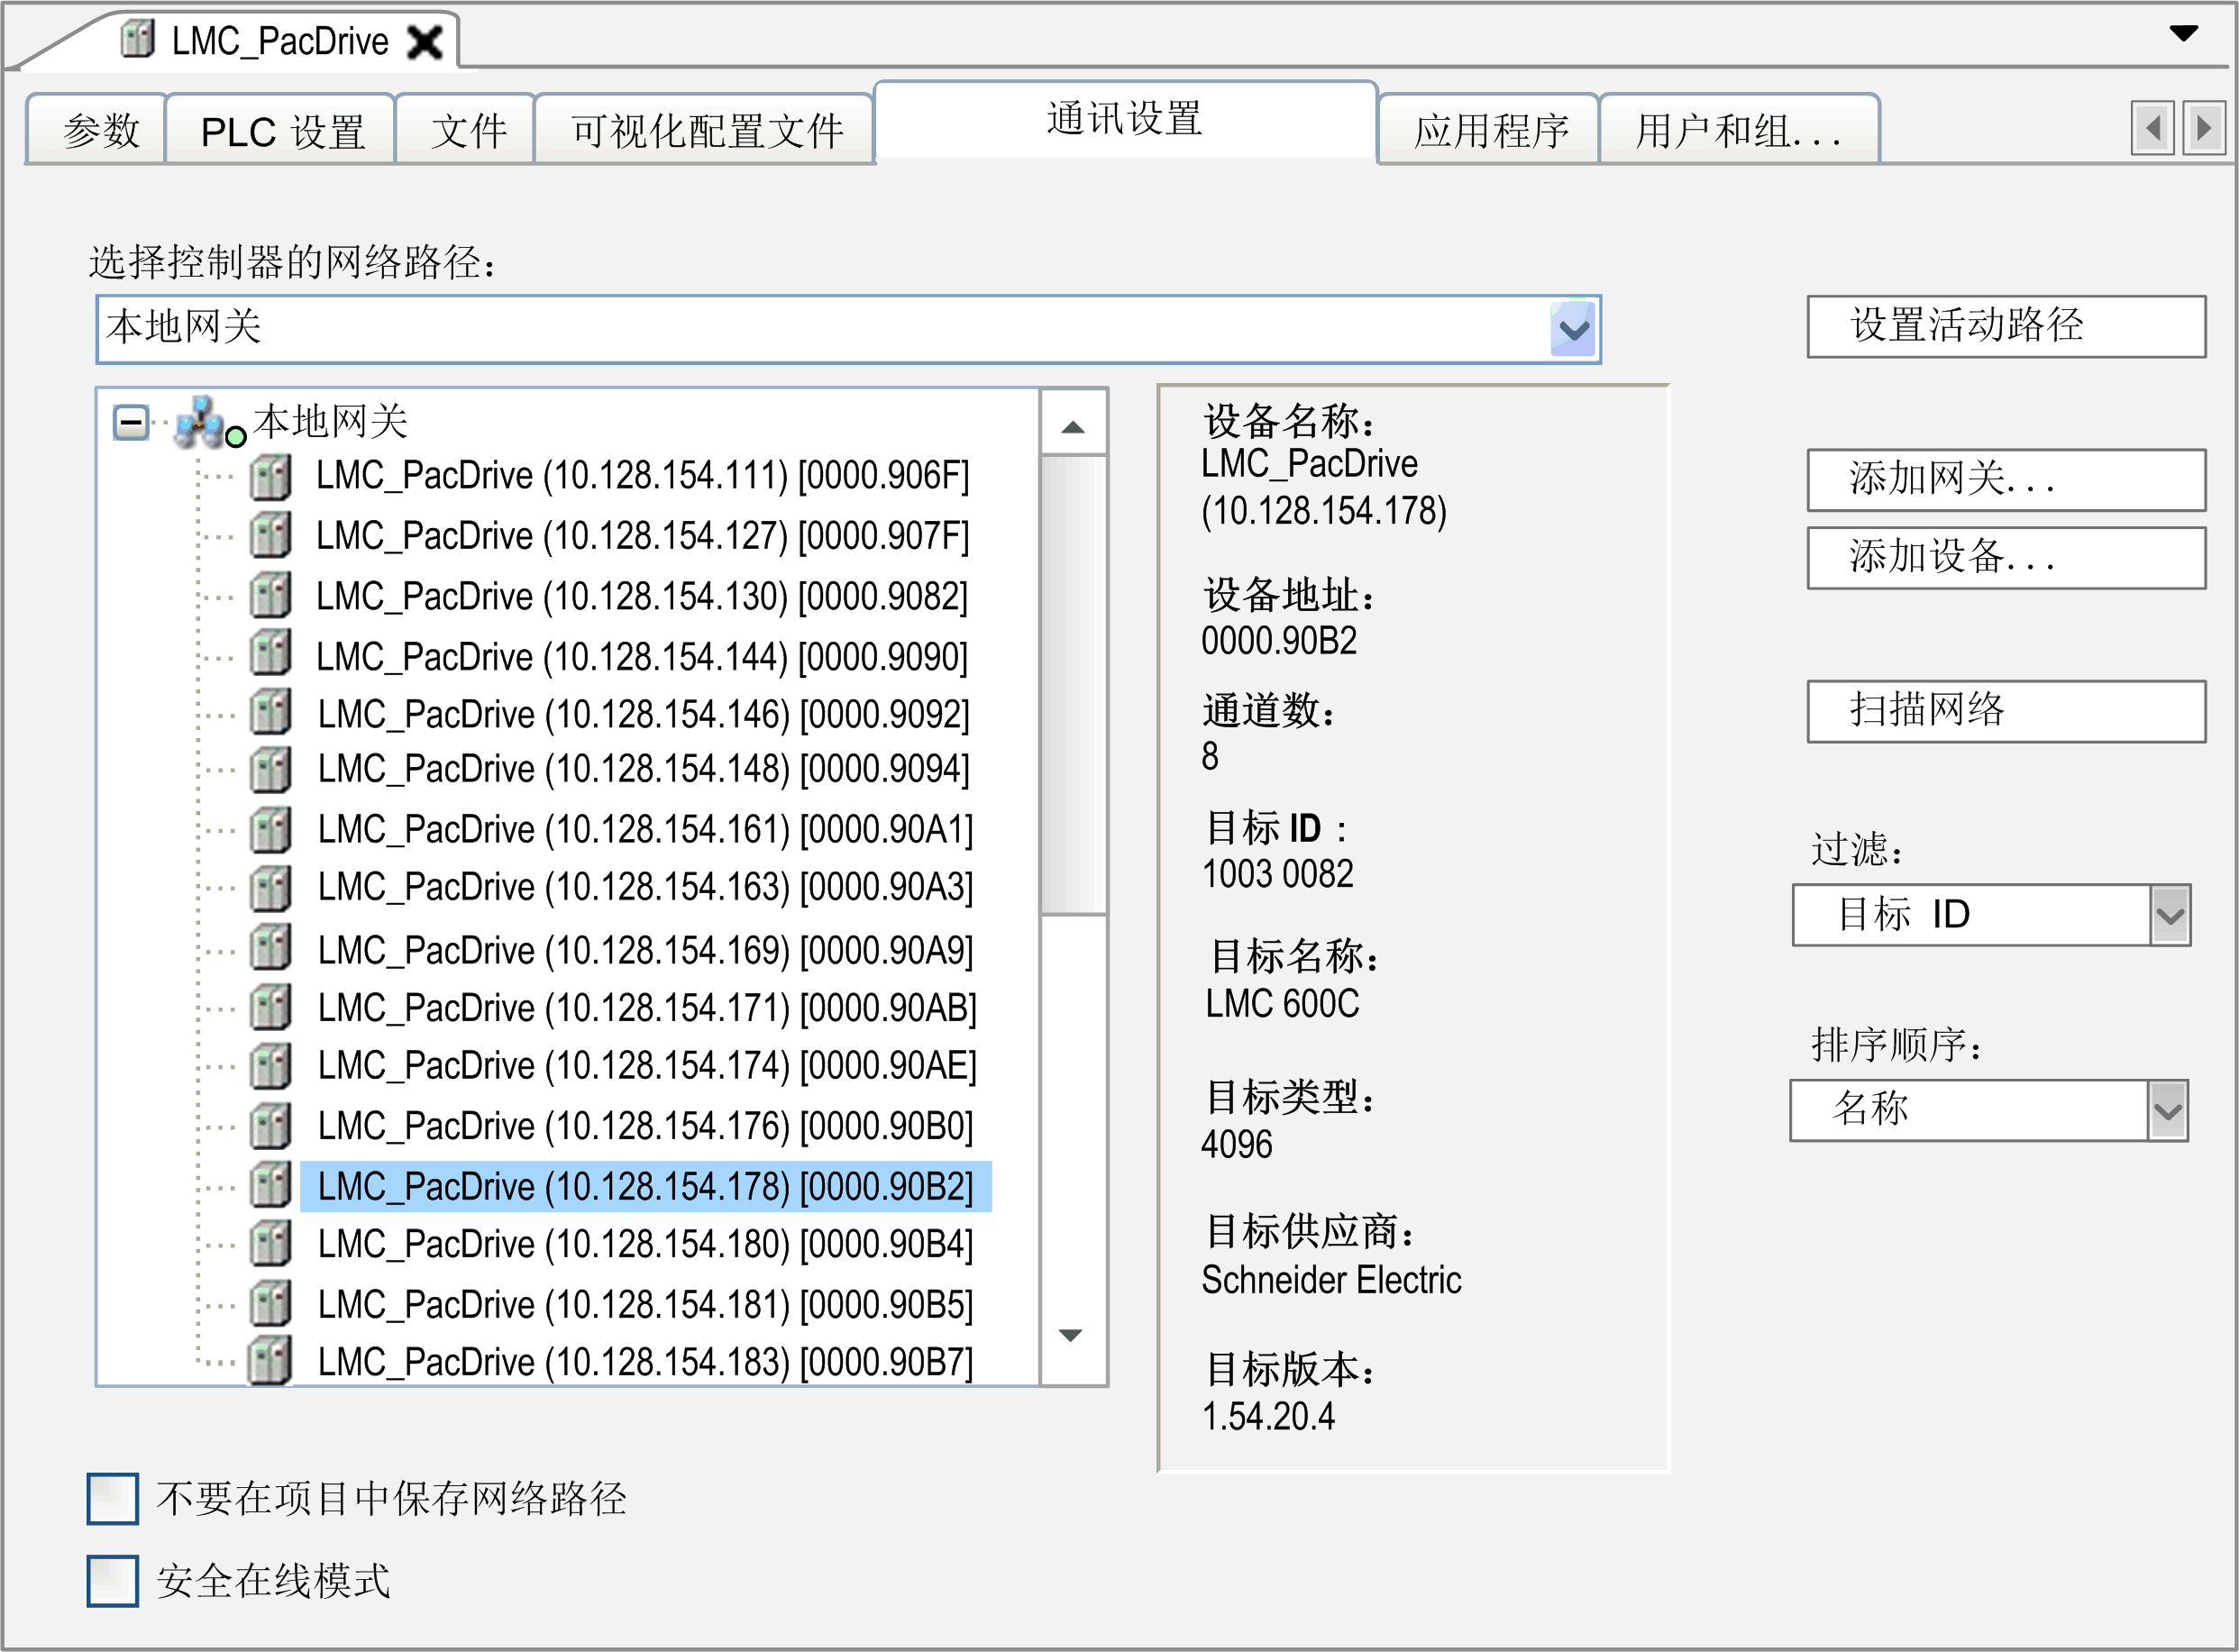Toggle the 安全在线模式 checkbox

112,1580
